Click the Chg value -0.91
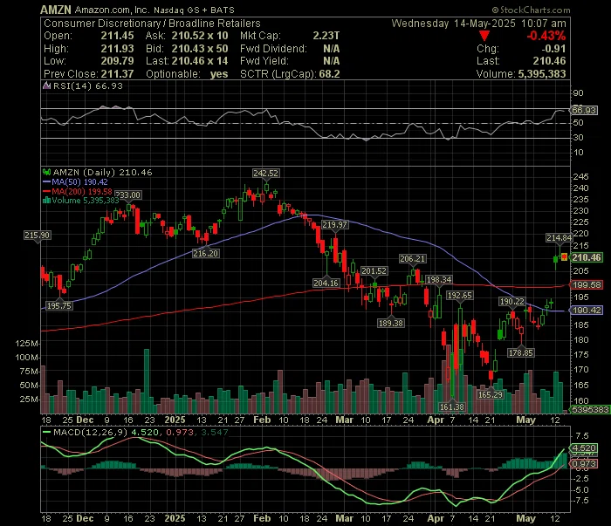The height and width of the screenshot is (526, 611). [x=553, y=49]
